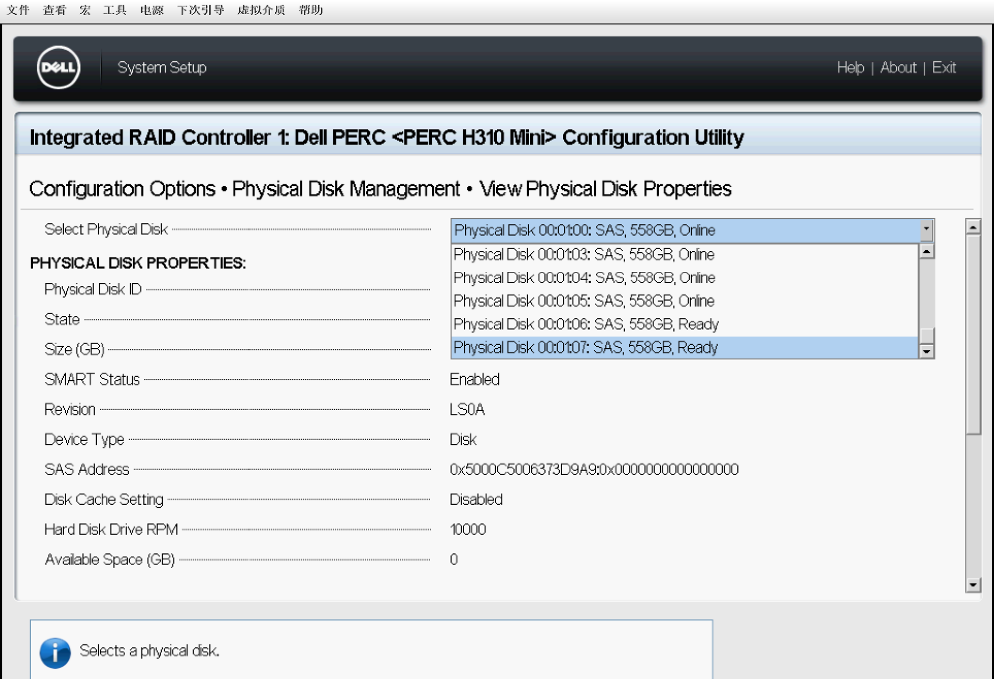Click the blue information icon
This screenshot has height=679, width=994.
[x=55, y=653]
